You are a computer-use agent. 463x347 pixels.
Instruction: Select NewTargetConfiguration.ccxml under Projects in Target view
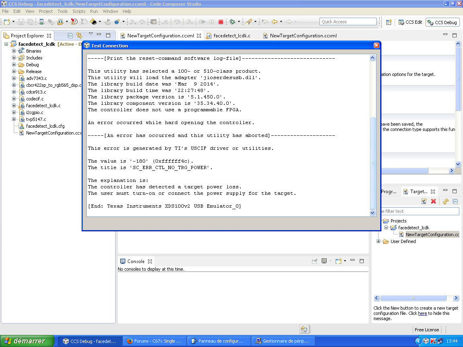coord(432,235)
